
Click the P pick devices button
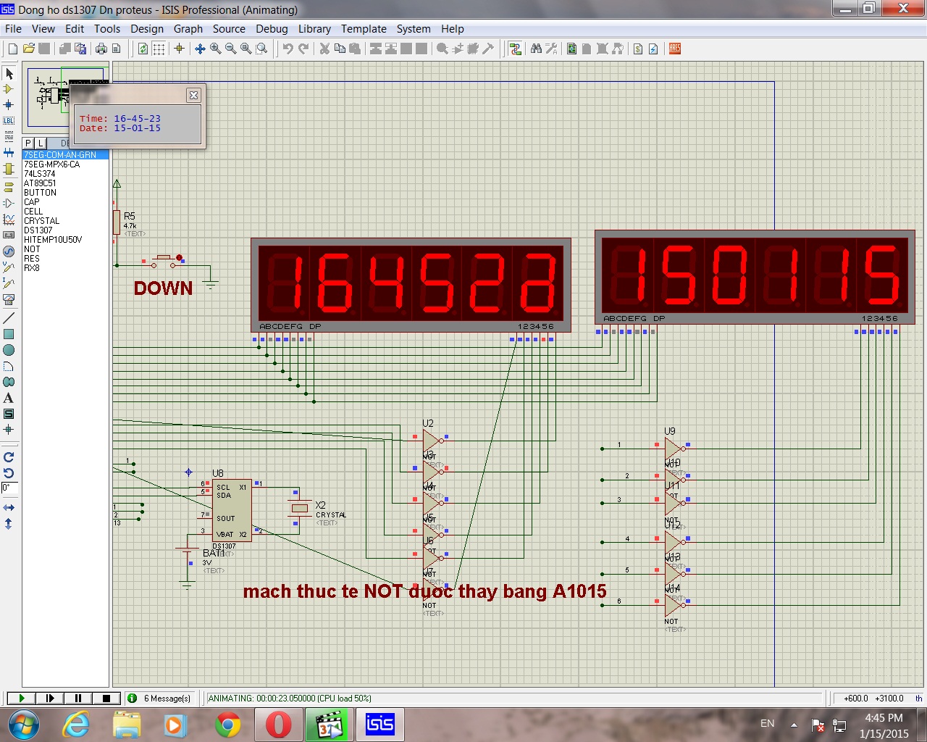click(28, 143)
